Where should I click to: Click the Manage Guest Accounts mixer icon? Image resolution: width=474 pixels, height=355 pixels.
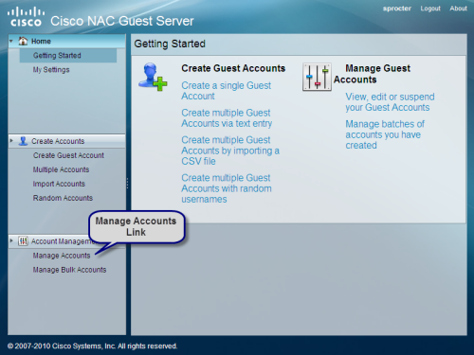click(317, 77)
